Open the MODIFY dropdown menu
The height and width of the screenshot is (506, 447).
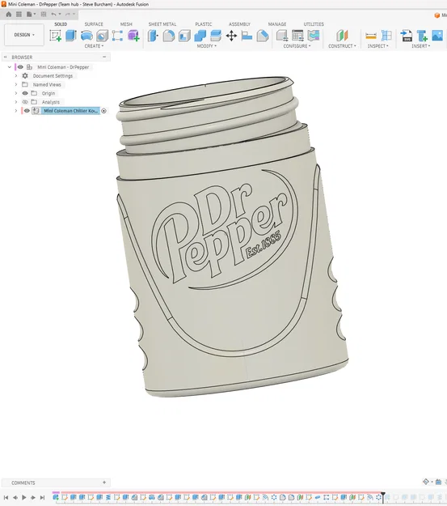pyautogui.click(x=207, y=46)
